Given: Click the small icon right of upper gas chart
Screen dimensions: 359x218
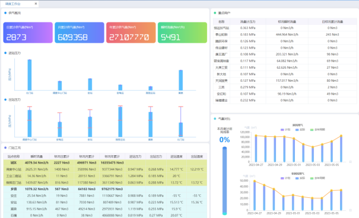Looking at the screenshot, I should 350,162.
